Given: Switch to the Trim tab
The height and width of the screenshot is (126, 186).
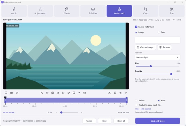Looking at the screenshot, I should (x=172, y=11).
